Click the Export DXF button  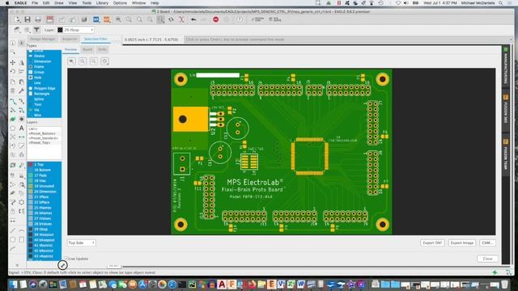432,242
